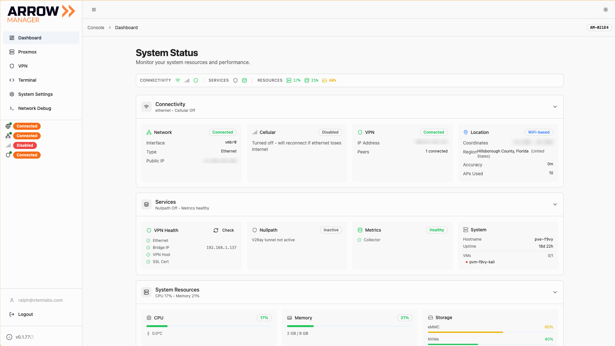Image resolution: width=615 pixels, height=346 pixels.
Task: Collapse the System Resources section
Action: [x=555, y=292]
